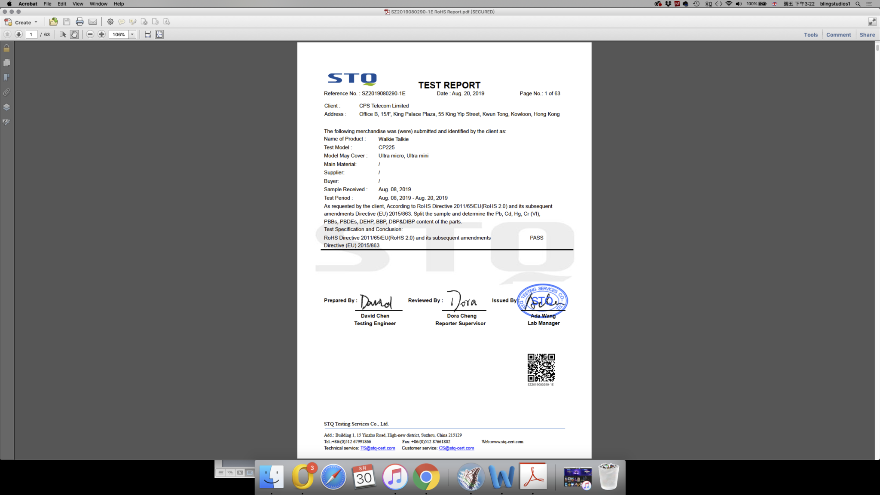Open the Edit menu
This screenshot has height=495, width=880.
click(x=62, y=4)
